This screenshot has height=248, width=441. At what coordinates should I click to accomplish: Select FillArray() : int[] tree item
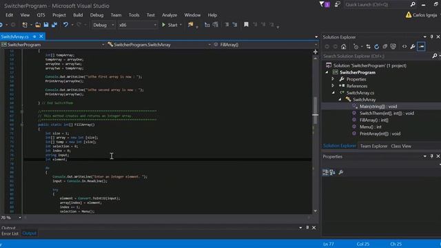(373, 120)
